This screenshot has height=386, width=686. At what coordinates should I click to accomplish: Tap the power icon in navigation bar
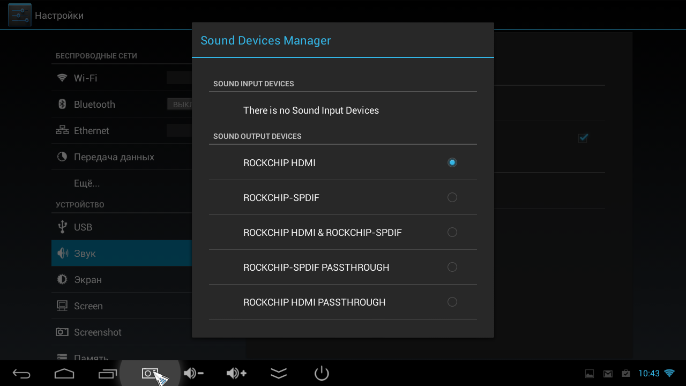pyautogui.click(x=322, y=373)
